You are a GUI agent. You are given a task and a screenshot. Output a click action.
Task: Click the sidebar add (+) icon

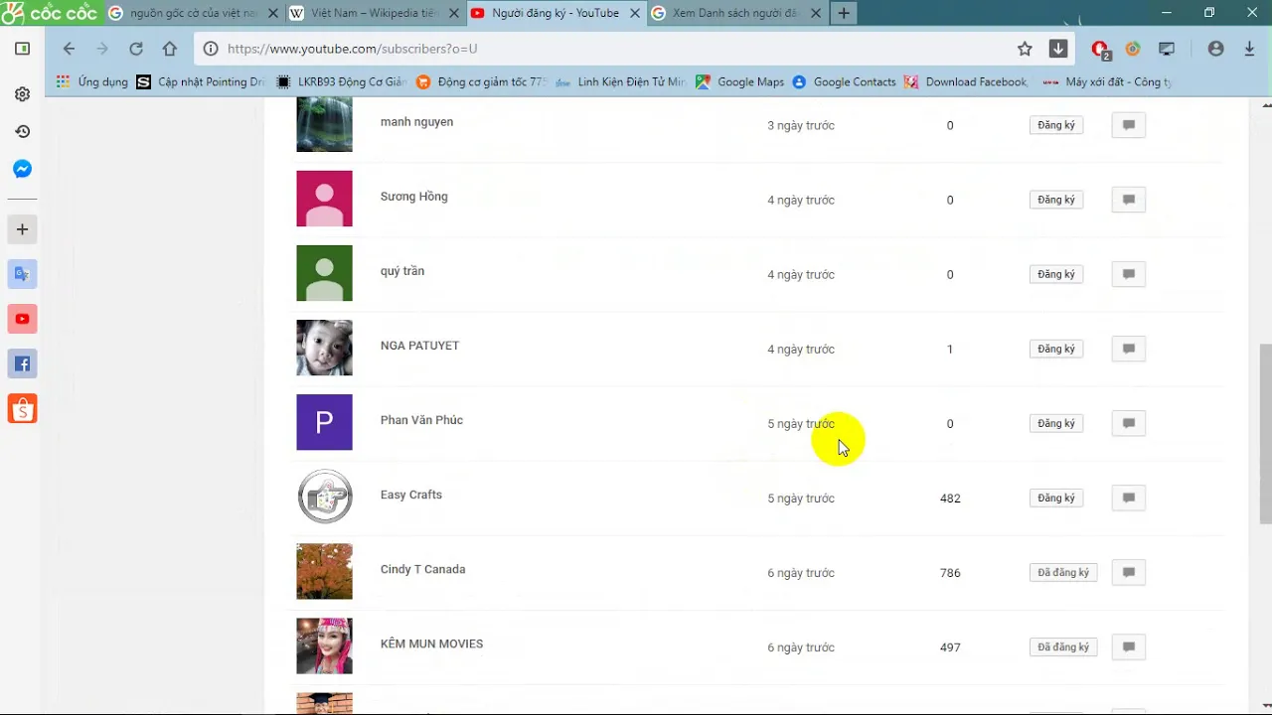tap(22, 229)
